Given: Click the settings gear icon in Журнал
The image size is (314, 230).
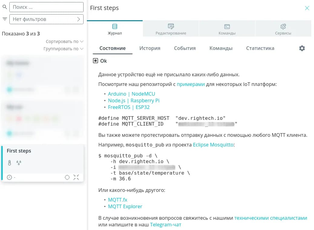Looking at the screenshot, I should coord(302,48).
